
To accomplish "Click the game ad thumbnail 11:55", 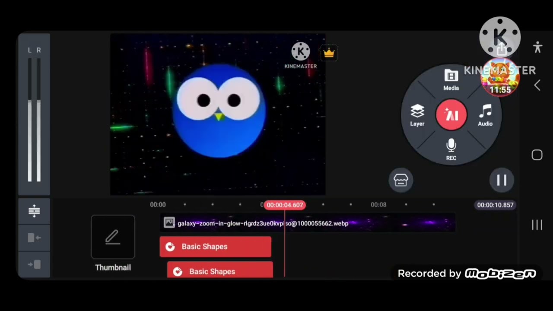I will point(500,78).
